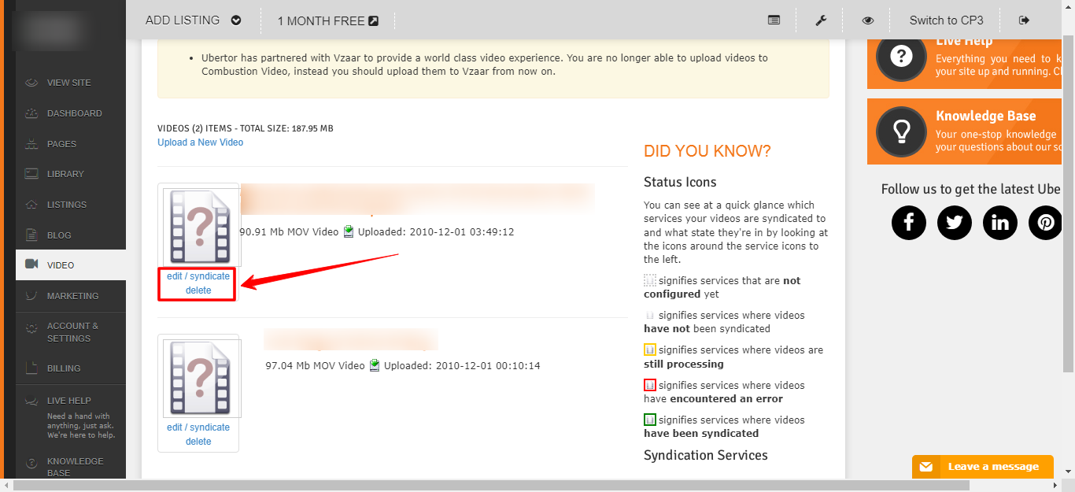Open the list view icon in top bar
1075x492 pixels.
(774, 20)
